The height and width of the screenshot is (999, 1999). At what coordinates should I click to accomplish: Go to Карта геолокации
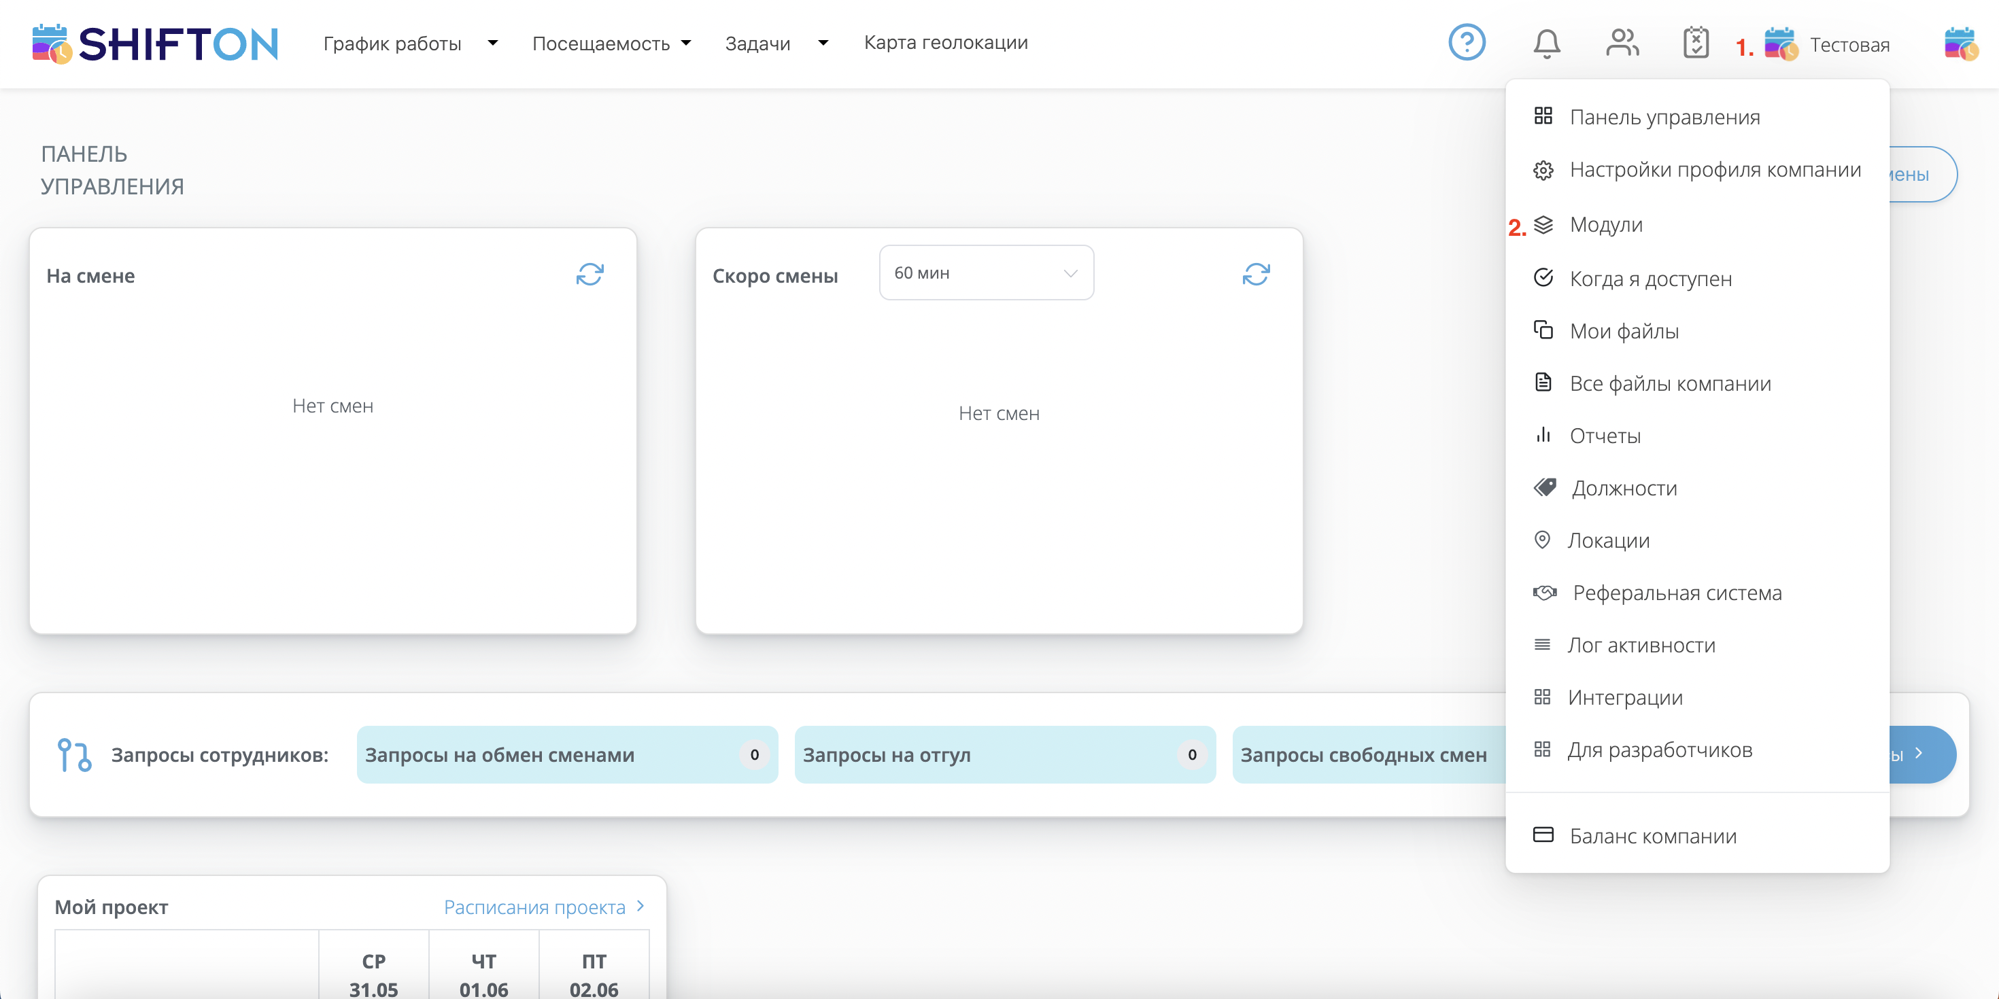coord(946,43)
